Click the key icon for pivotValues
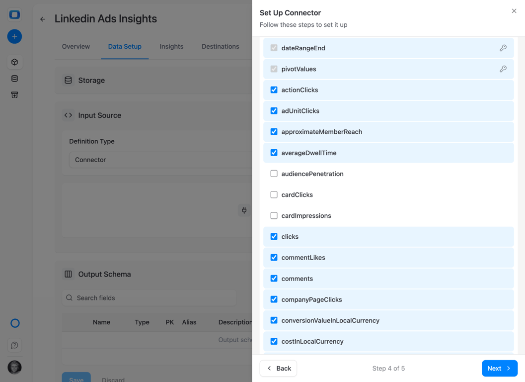 coord(503,69)
